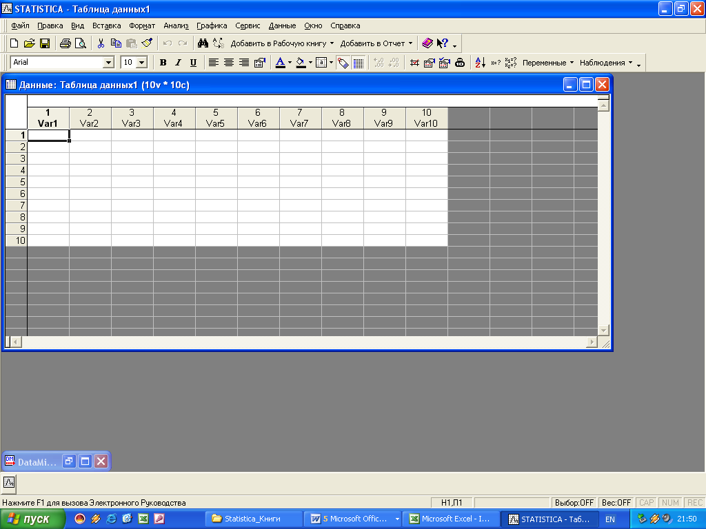
Task: Expand Добавить в Отчет dropdown
Action: (410, 43)
